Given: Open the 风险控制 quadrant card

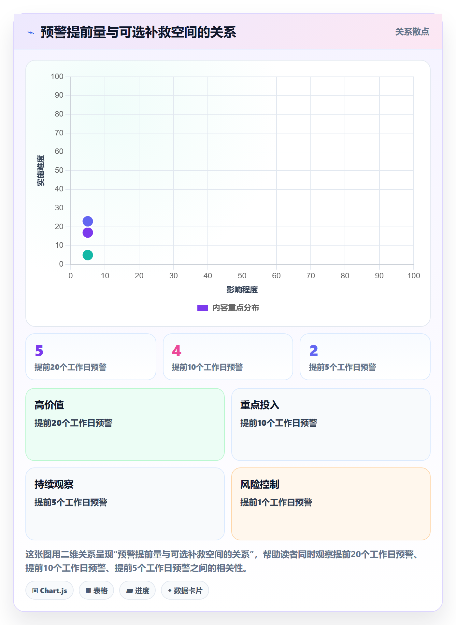Looking at the screenshot, I should (x=331, y=504).
